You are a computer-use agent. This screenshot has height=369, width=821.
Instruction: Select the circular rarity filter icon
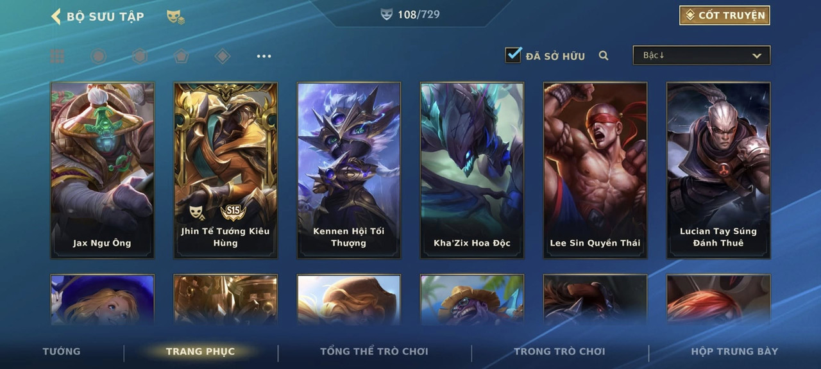pyautogui.click(x=98, y=56)
